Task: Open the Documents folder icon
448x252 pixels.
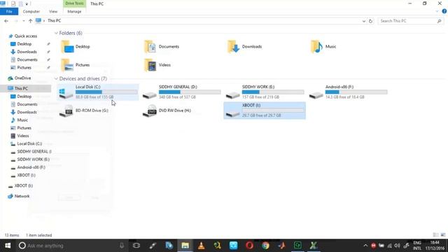Action: [x=150, y=47]
